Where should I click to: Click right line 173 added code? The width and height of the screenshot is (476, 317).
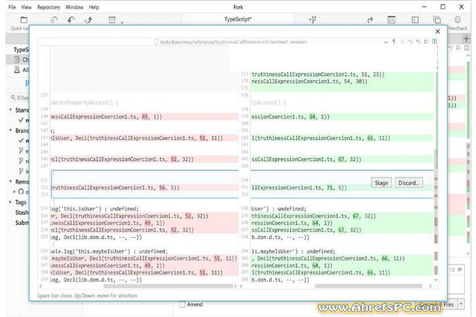click(x=342, y=75)
